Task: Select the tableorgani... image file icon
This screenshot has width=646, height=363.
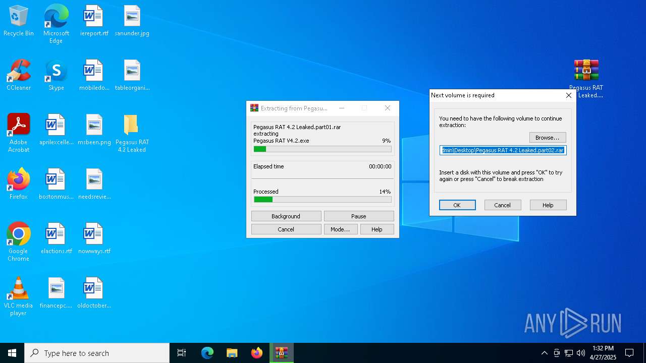Action: [132, 76]
